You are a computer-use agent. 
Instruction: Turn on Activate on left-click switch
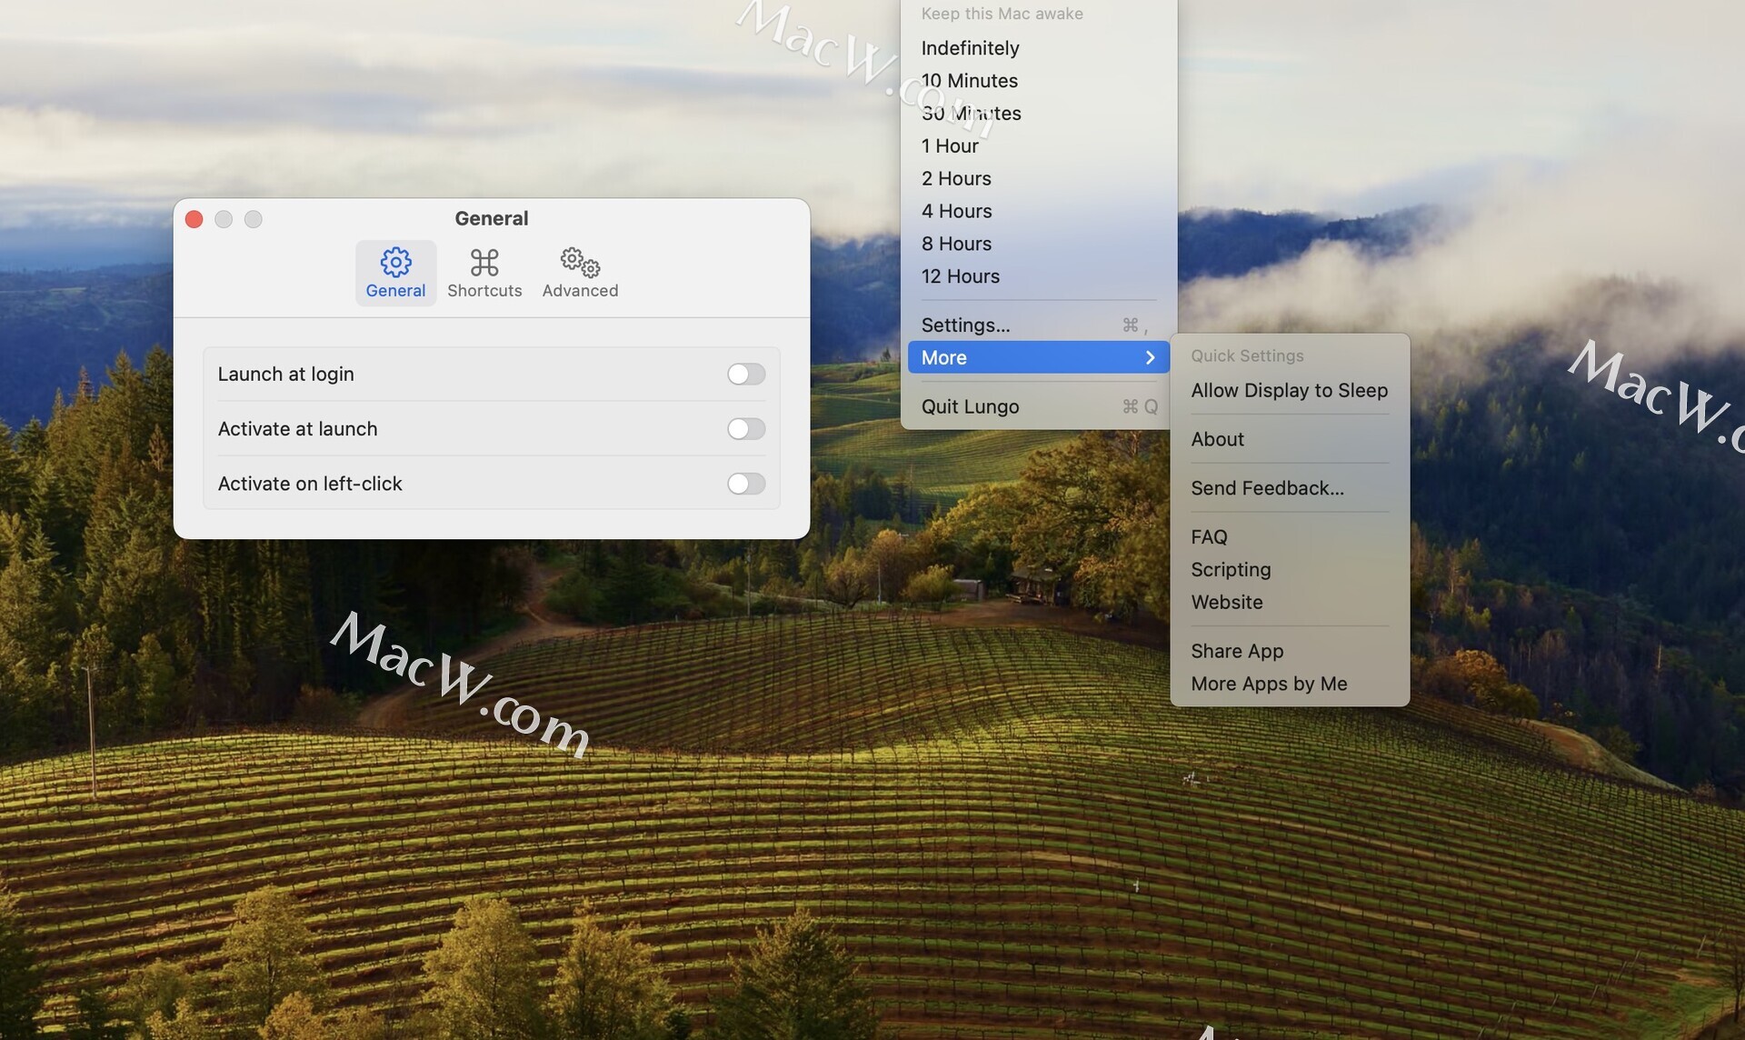pos(745,484)
